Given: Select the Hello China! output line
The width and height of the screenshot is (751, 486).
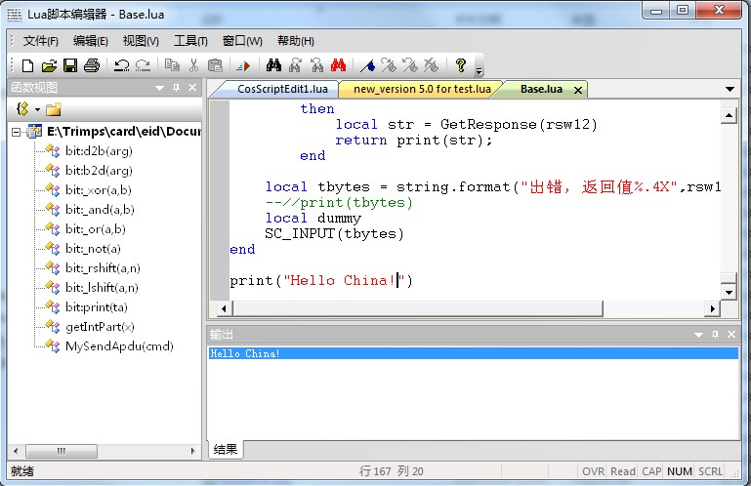Looking at the screenshot, I should pyautogui.click(x=474, y=353).
